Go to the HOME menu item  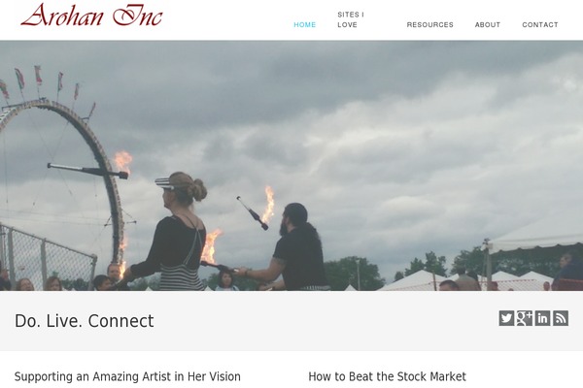pos(304,25)
